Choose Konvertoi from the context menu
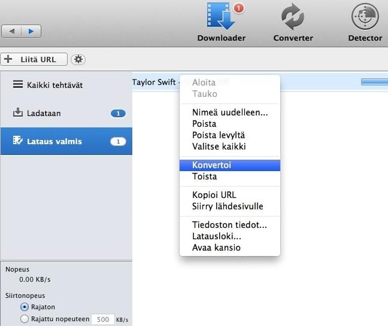 (230, 165)
